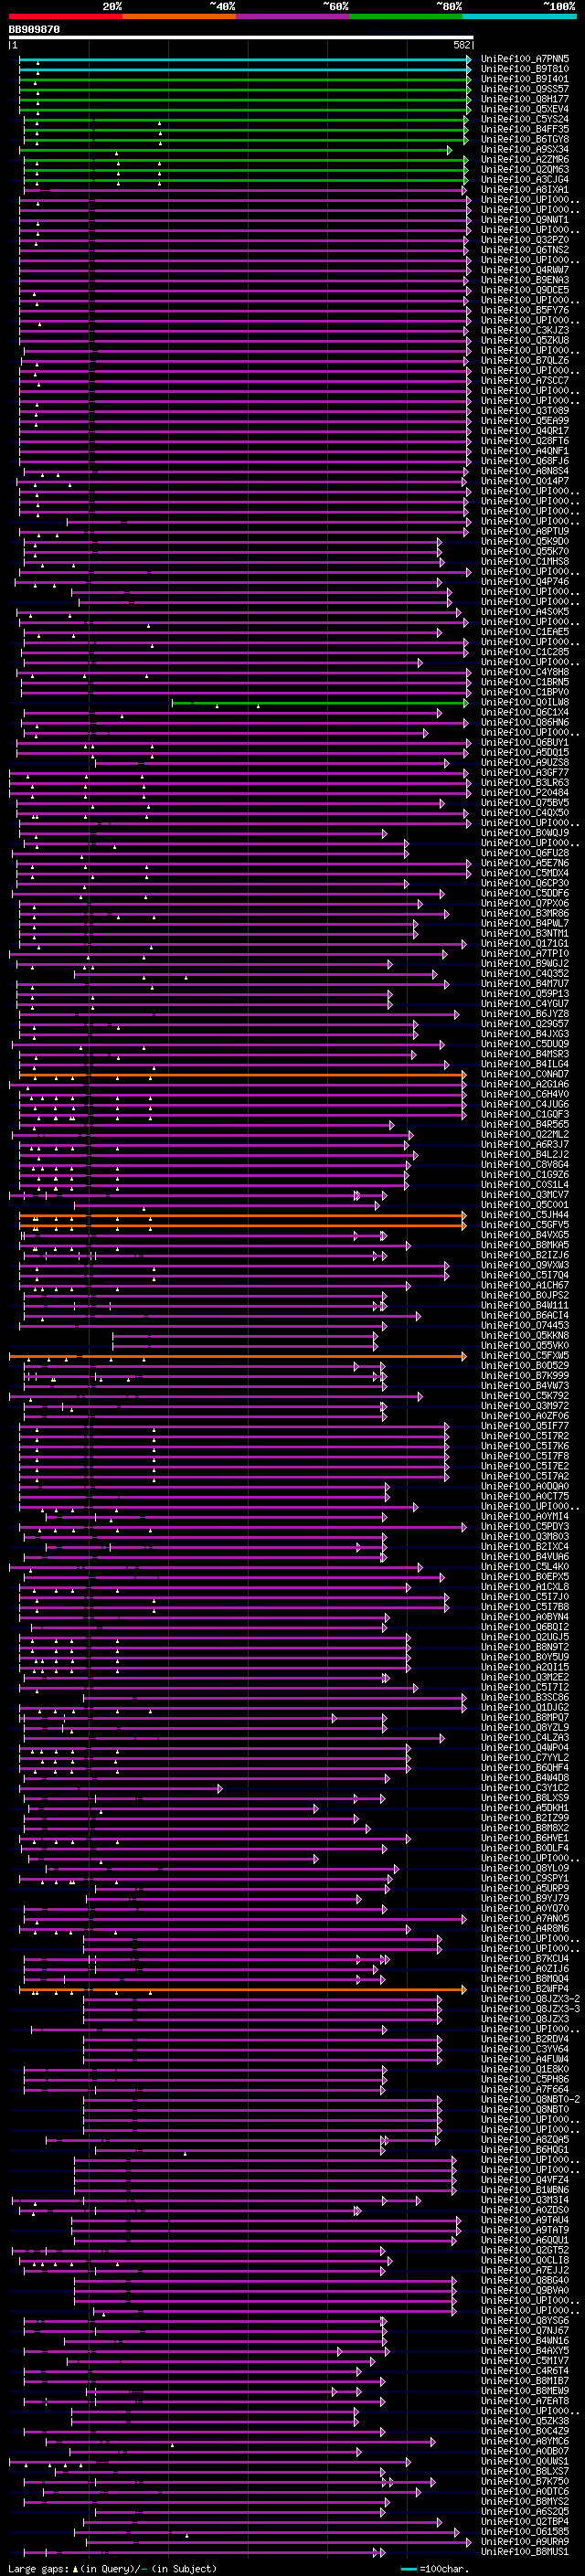
Task: Select hit UniRef100_Q9DCE5
Action: 525,290
